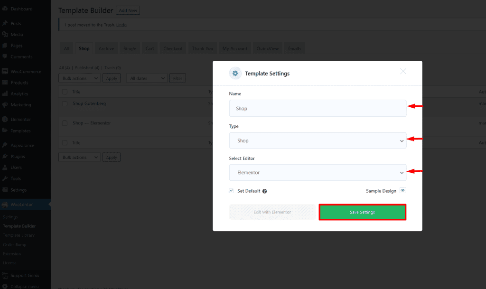Close the Template Settings dialog

pos(403,72)
